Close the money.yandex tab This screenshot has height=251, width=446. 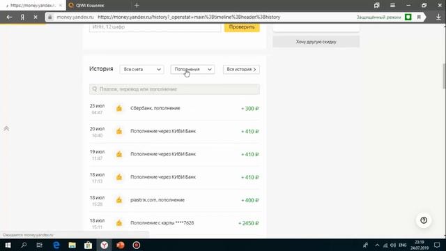(61, 5)
